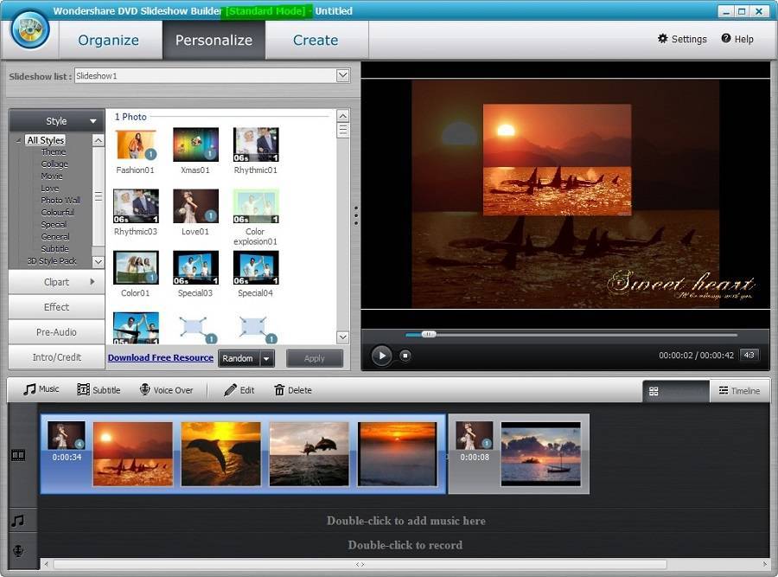Start a Voice Over recording

click(166, 390)
